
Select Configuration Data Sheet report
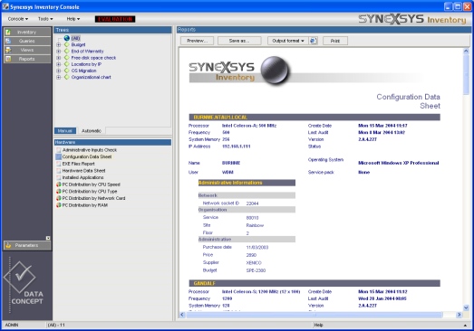pos(87,156)
